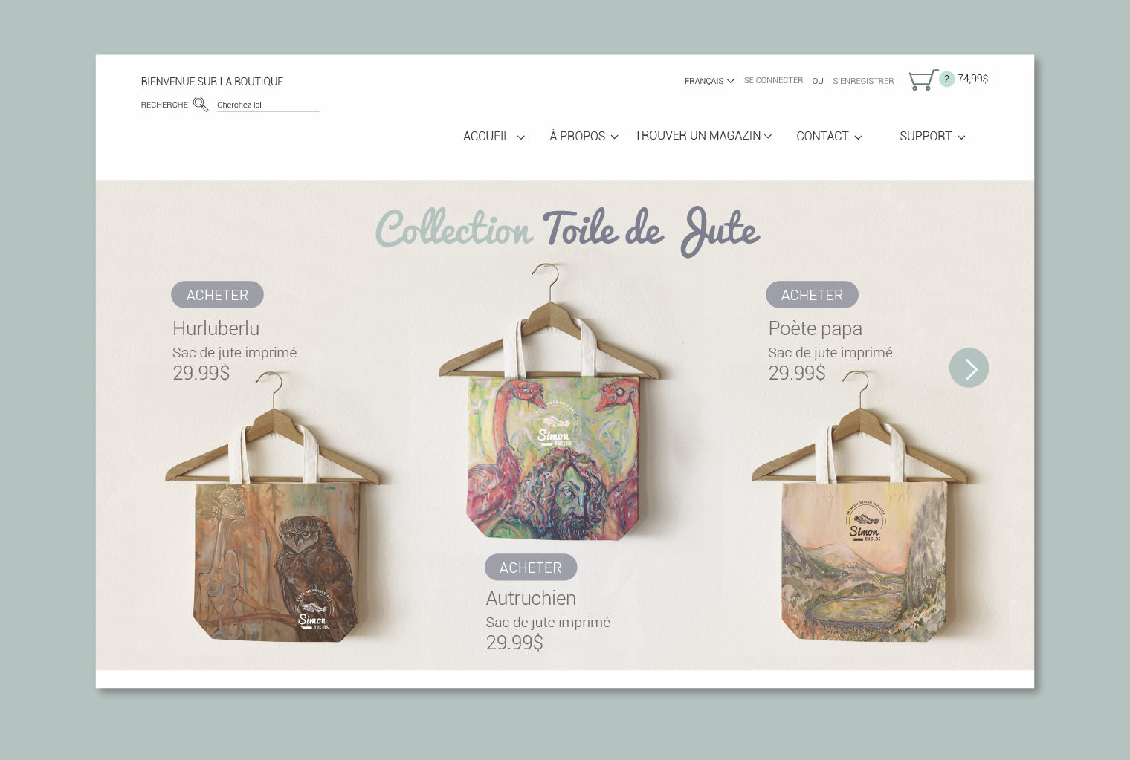
Task: Open the Contact menu
Action: click(x=829, y=136)
